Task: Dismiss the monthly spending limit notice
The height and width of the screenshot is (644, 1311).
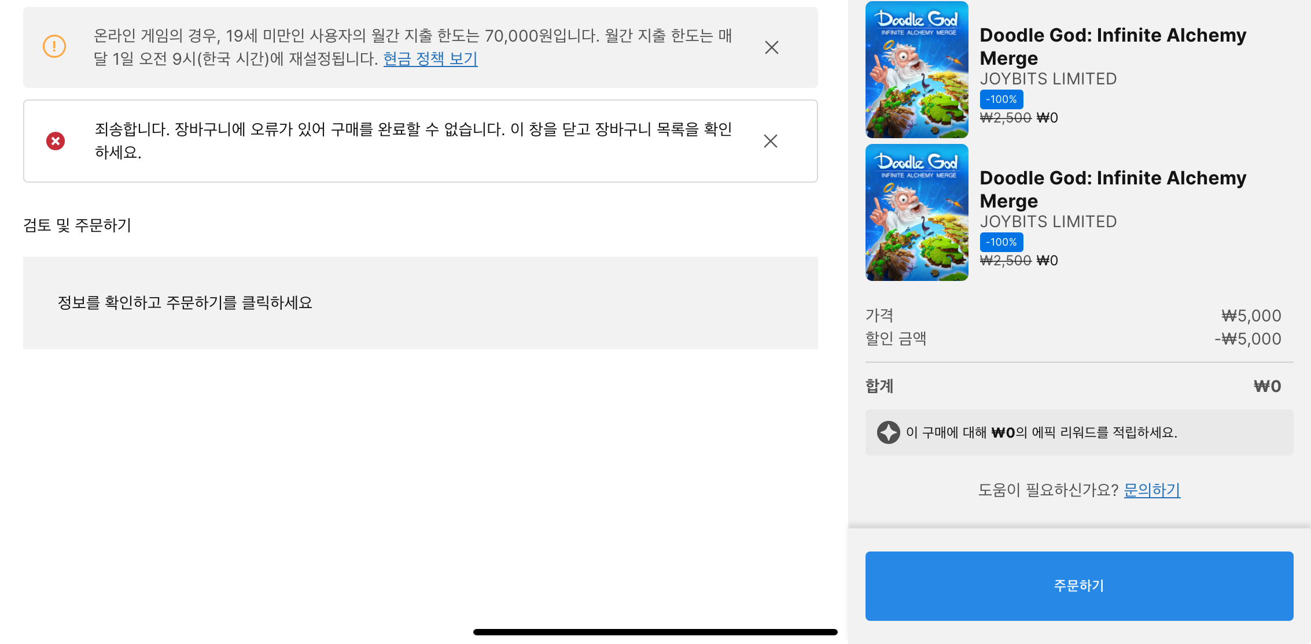Action: point(771,47)
